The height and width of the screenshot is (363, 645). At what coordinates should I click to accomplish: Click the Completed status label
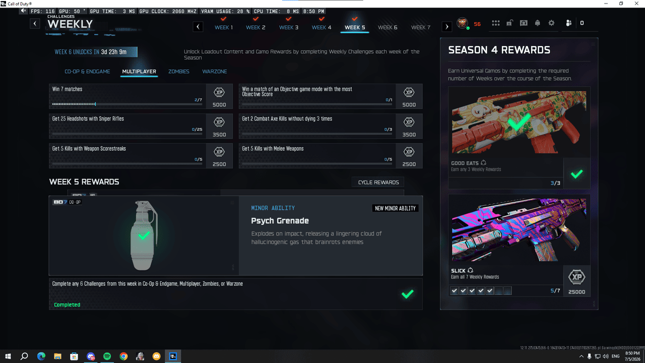click(x=67, y=305)
